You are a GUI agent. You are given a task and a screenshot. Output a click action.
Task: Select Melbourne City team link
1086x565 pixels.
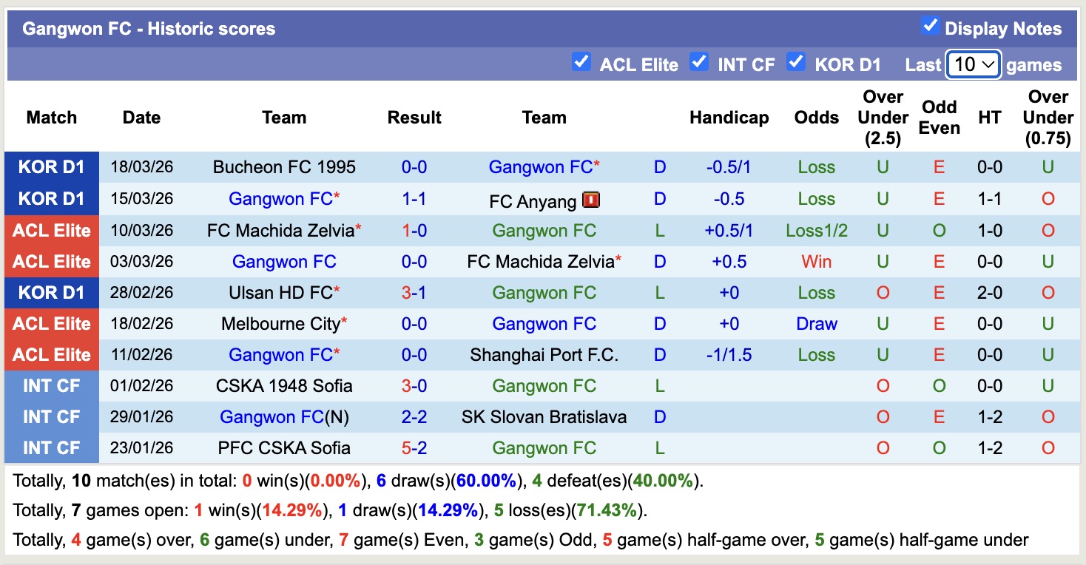click(280, 324)
